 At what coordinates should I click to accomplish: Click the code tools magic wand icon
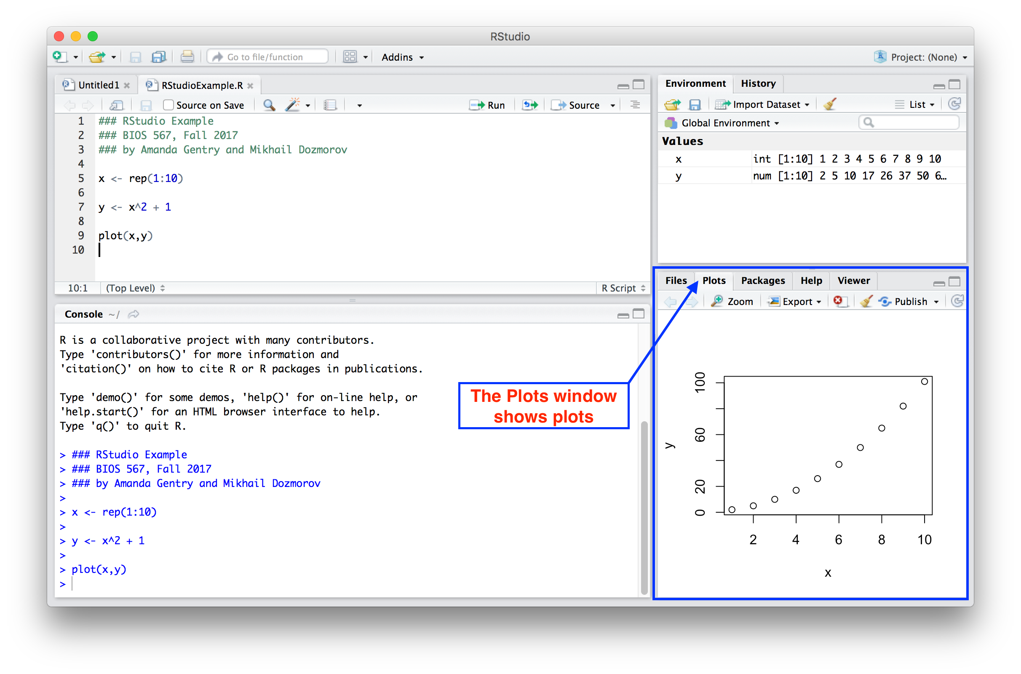293,105
